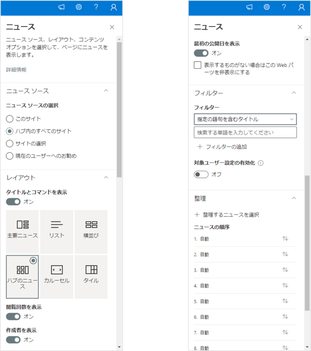Choose 現在のユーザーへのお勧め news source
311x351 pixels.
tap(10, 156)
